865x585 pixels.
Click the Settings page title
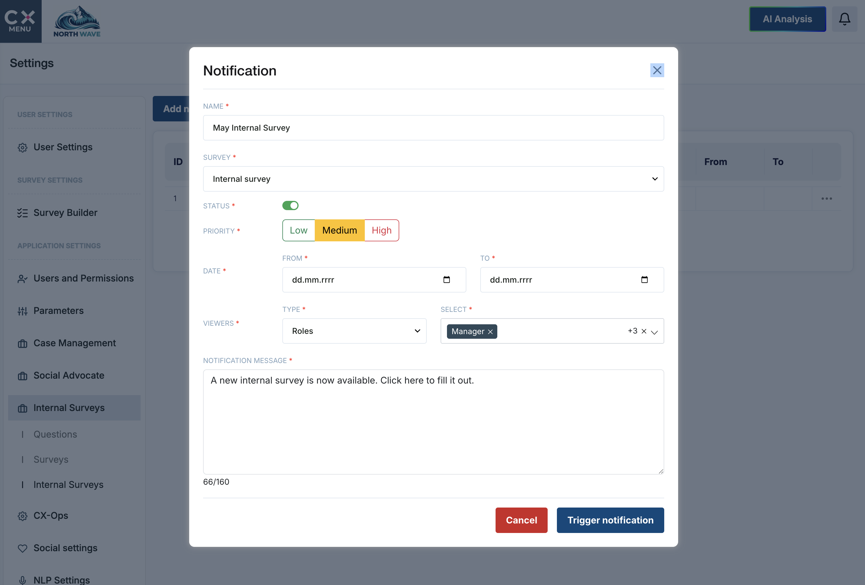pos(32,63)
